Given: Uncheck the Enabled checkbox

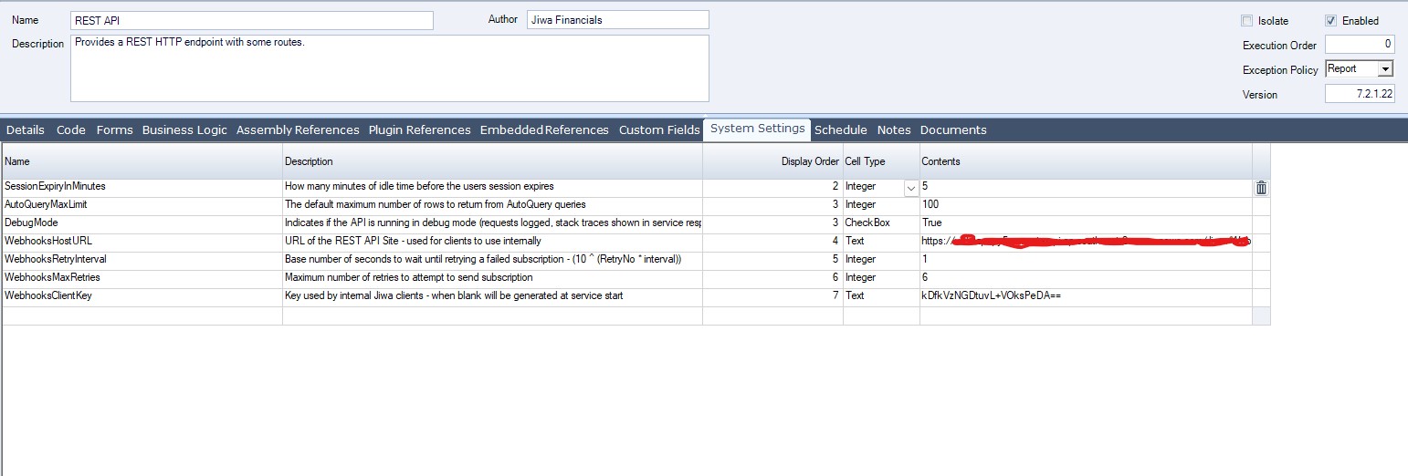Looking at the screenshot, I should click(x=1330, y=21).
